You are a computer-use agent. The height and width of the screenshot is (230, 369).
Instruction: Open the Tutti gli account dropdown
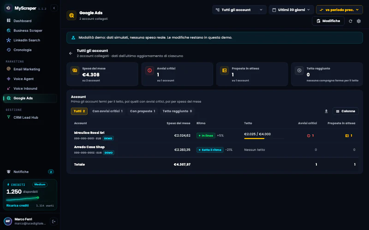[239, 10]
